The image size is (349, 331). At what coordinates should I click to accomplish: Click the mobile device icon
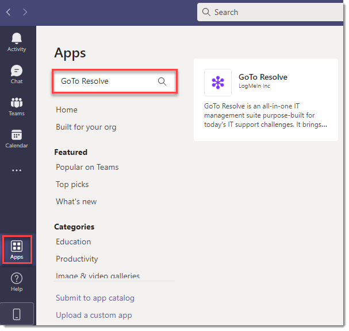[17, 314]
